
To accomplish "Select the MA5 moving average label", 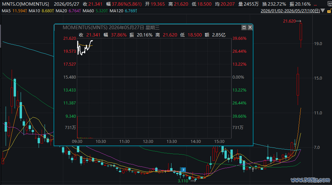I will [x=14, y=11].
